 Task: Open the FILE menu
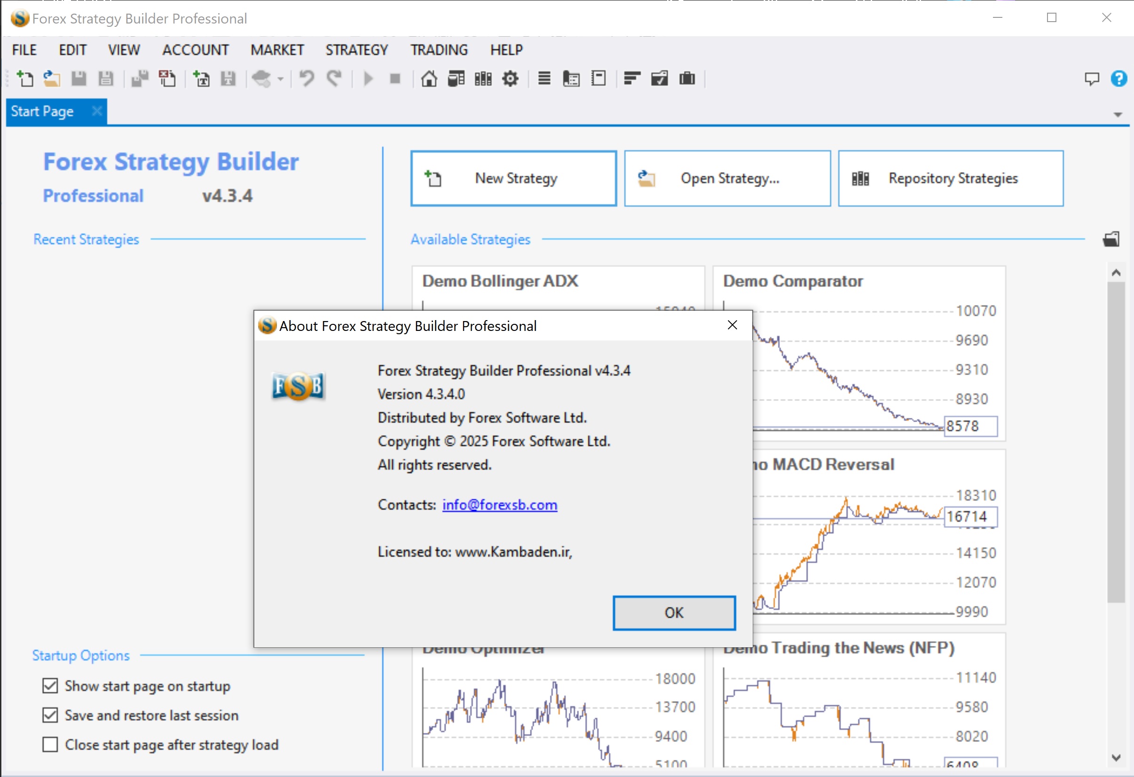click(24, 50)
